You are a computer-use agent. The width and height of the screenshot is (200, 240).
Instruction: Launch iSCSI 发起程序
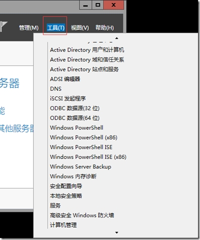tap(68, 99)
